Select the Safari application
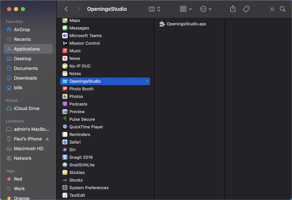Screen dimensions: 292x200 pyautogui.click(x=105, y=142)
